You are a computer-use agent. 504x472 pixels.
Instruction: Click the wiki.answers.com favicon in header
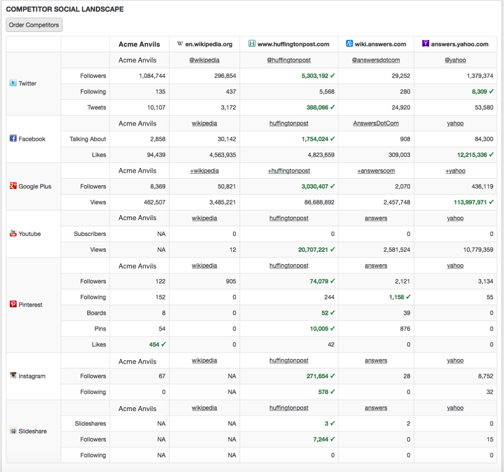349,43
